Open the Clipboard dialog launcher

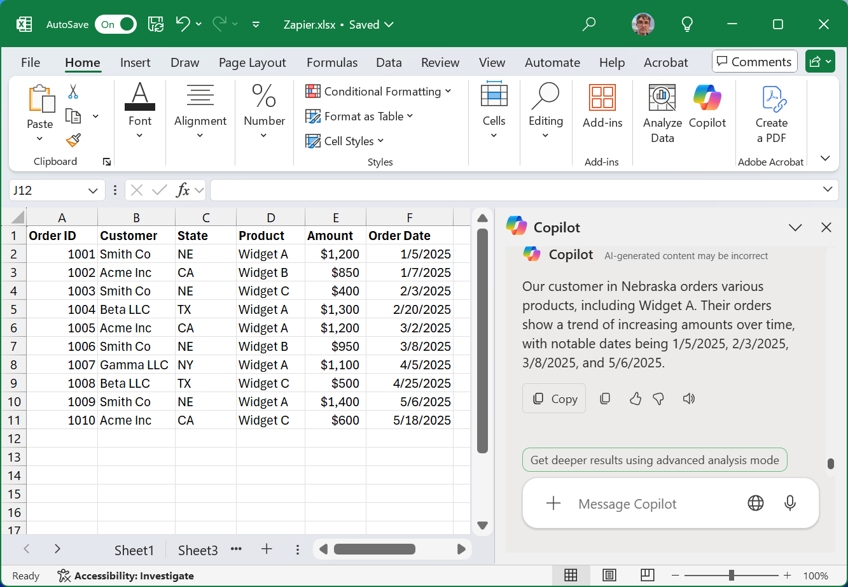coord(107,162)
